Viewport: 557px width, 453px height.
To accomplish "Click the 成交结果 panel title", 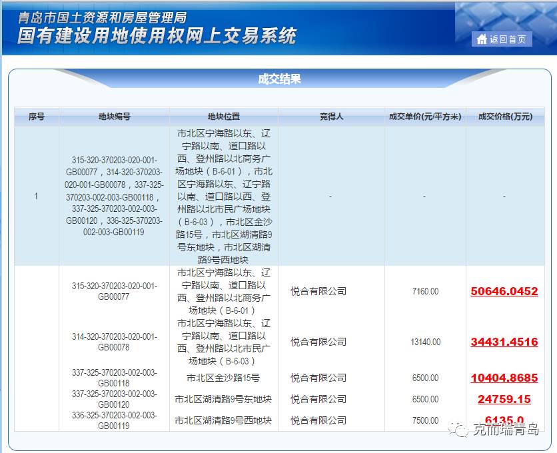I will coord(280,79).
